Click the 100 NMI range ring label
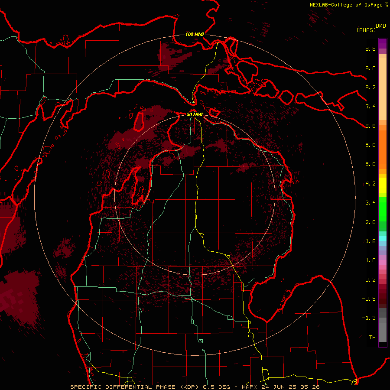 pyautogui.click(x=195, y=34)
